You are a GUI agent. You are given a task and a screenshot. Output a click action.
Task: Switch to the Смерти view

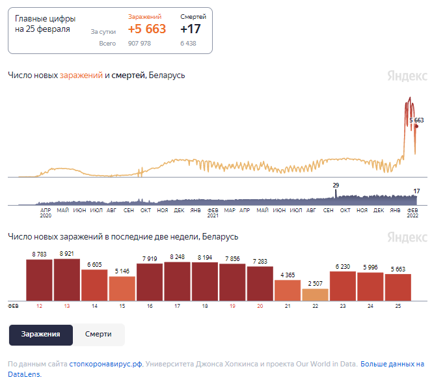pos(98,335)
